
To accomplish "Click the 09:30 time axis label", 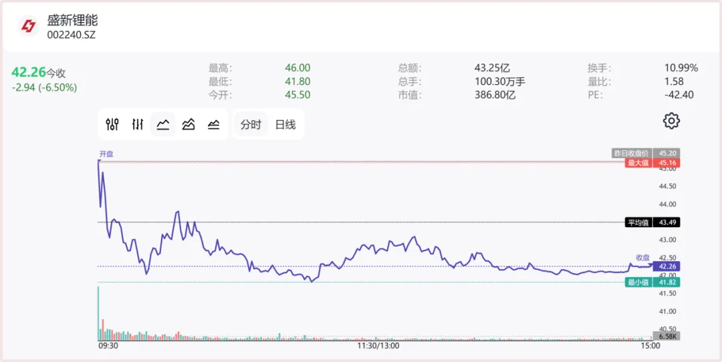I will [107, 345].
